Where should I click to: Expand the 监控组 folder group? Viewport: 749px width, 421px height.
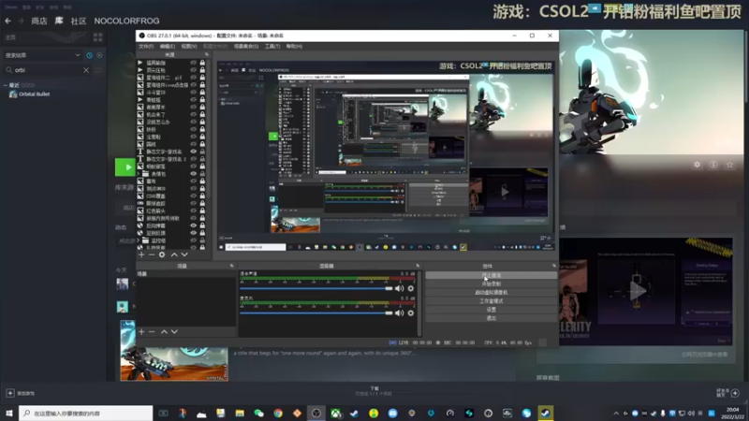(139, 240)
